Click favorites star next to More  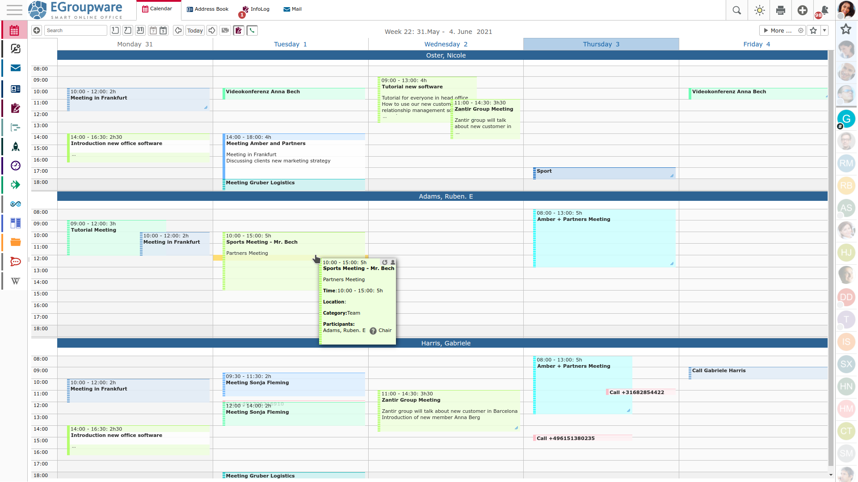[x=813, y=30]
